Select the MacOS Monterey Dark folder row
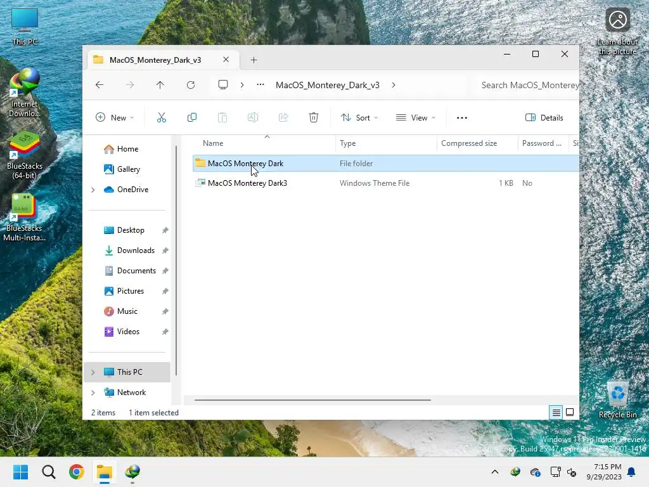The width and height of the screenshot is (649, 487). 386,163
